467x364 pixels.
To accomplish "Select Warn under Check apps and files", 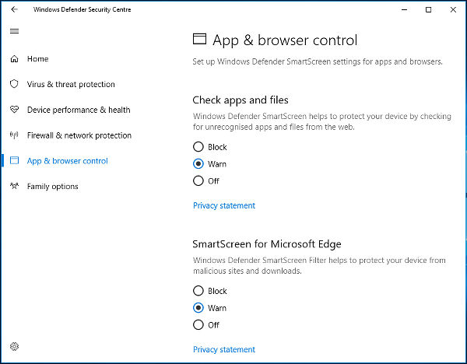I will click(x=198, y=163).
